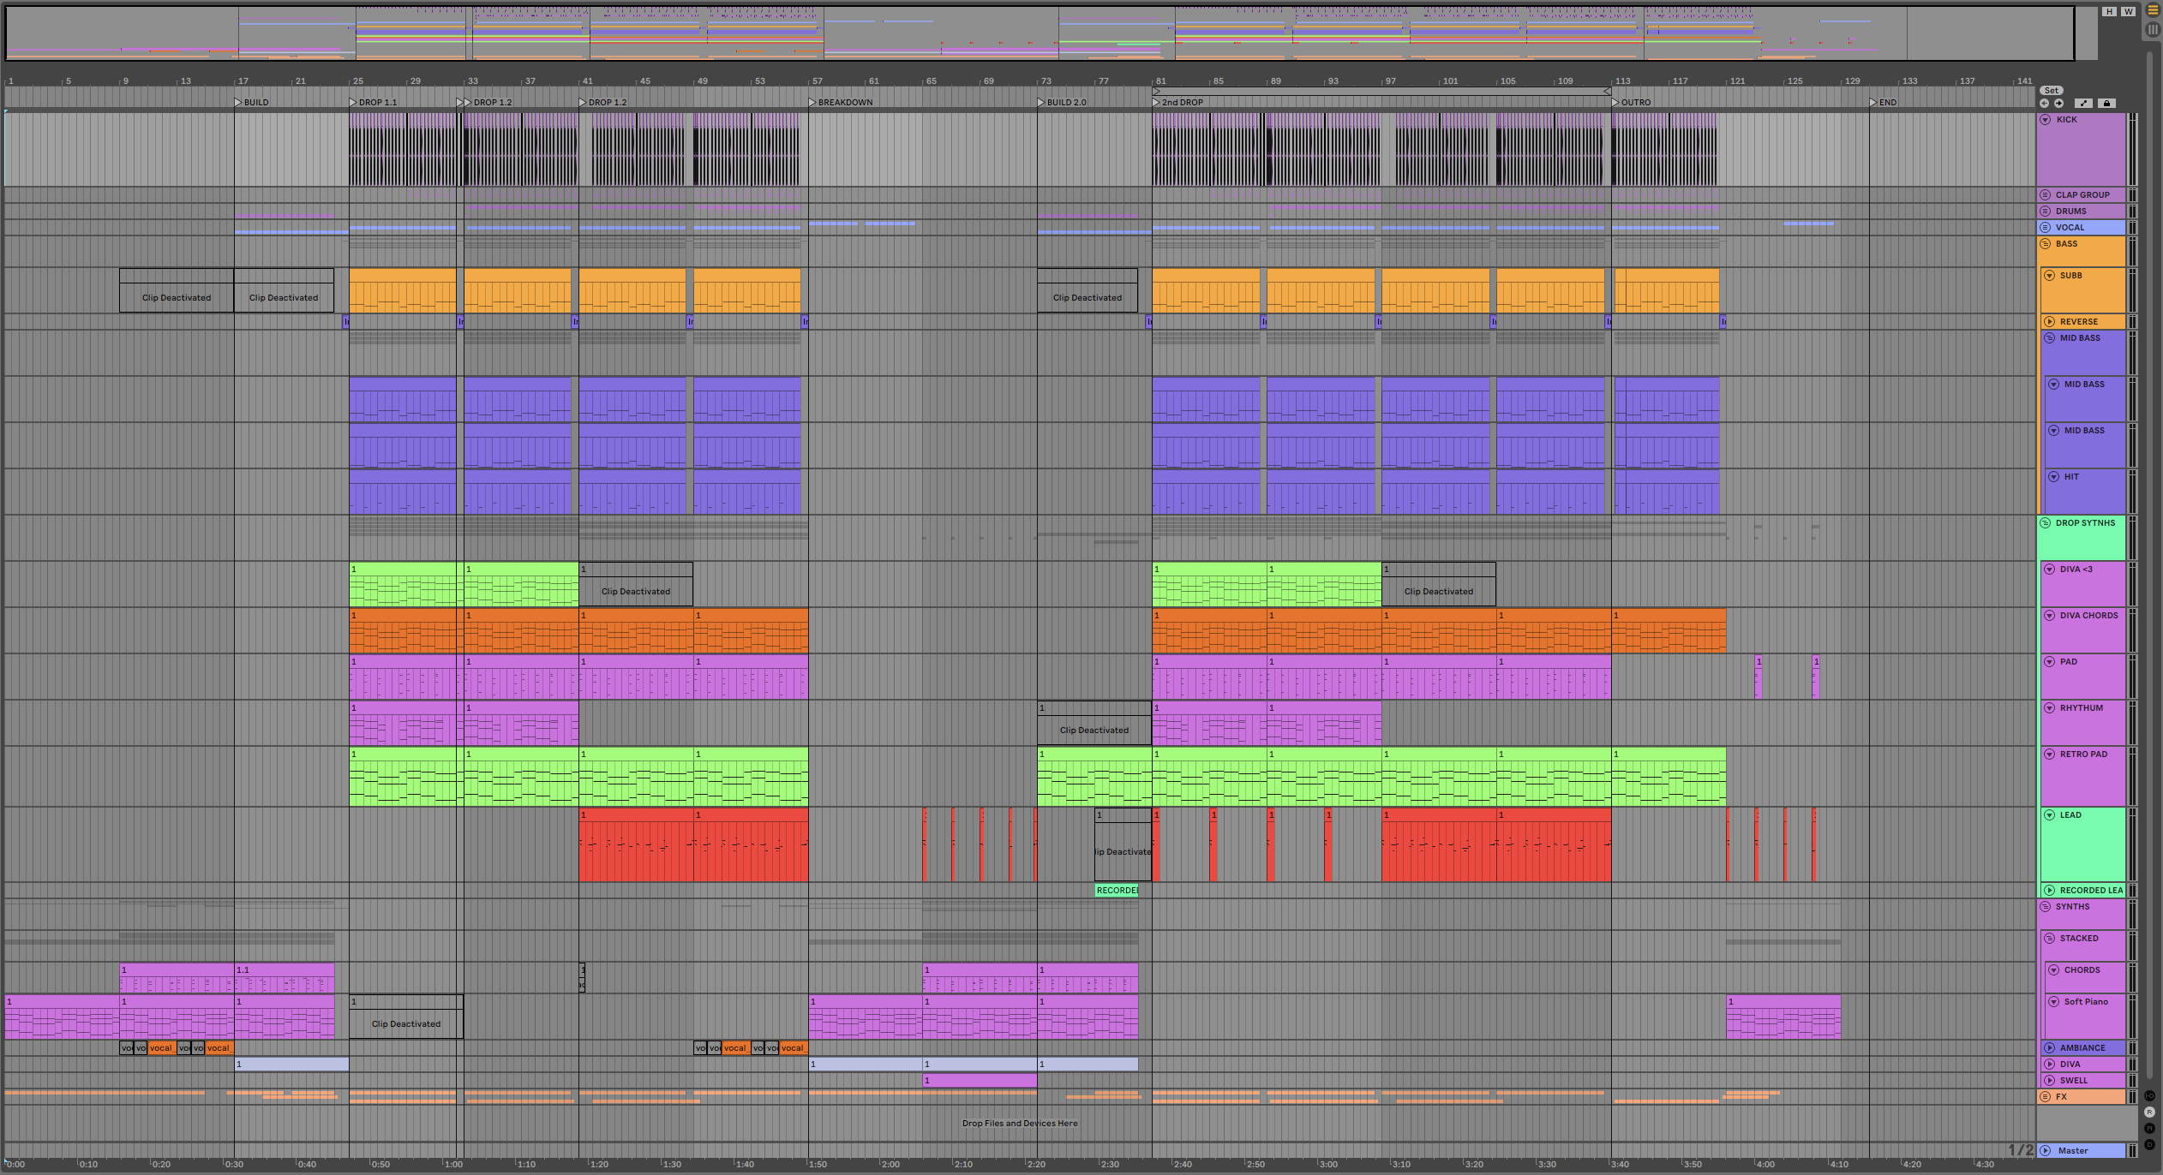Unfold the LEAD track
Screen dimensions: 2163x1175
click(x=2050, y=815)
